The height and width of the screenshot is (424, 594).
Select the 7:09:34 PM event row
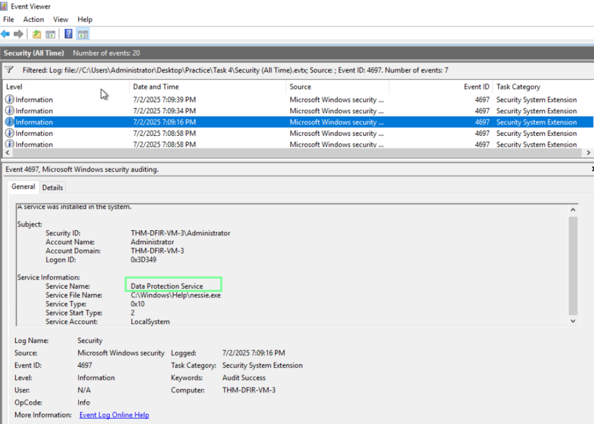tap(164, 111)
